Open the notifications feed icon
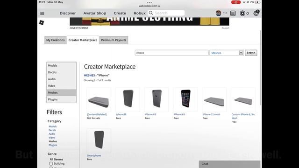 [233, 13]
